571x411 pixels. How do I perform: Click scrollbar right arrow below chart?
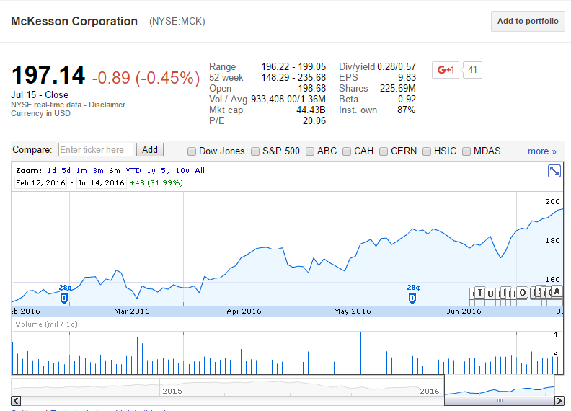pyautogui.click(x=559, y=401)
